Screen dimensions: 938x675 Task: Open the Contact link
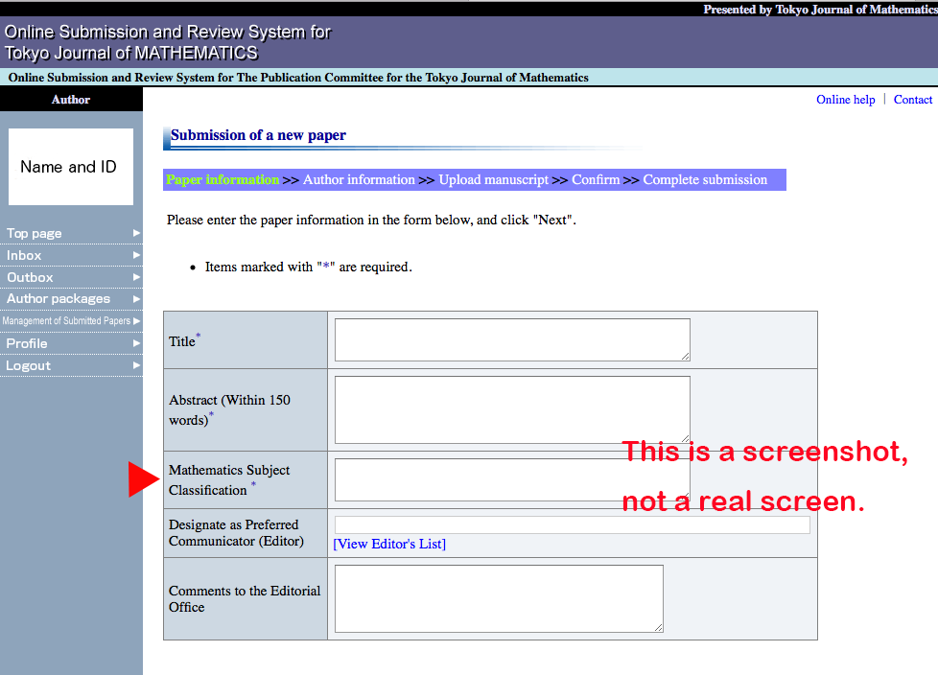click(x=913, y=100)
